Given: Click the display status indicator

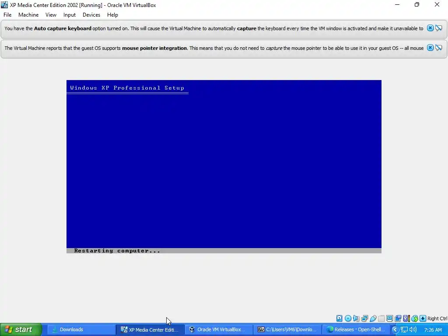Looking at the screenshot, I should pyautogui.click(x=389, y=318).
